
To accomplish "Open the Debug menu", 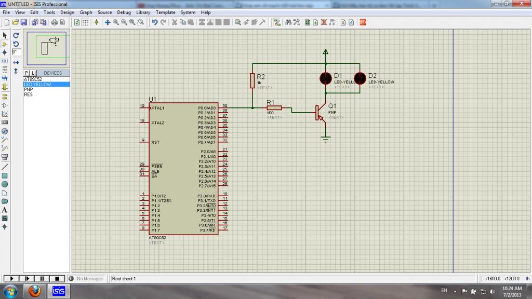I will (124, 12).
